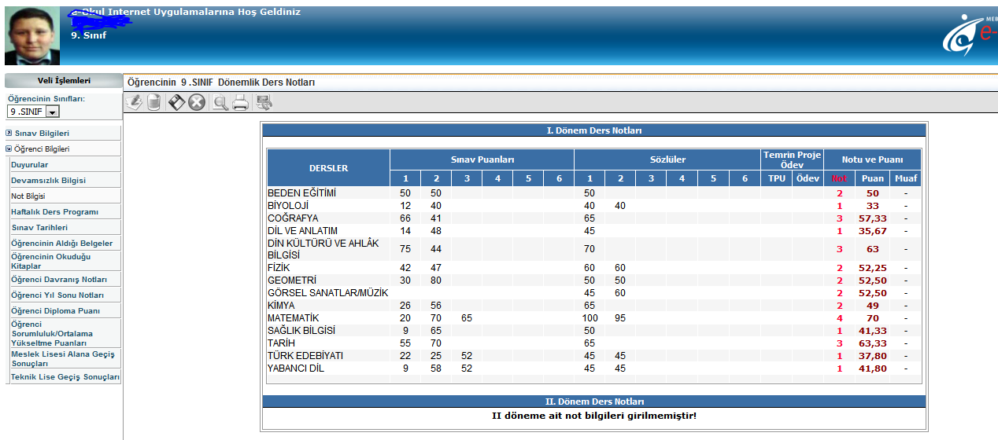The width and height of the screenshot is (998, 440).
Task: Open Öğrenci Davranış Notları
Action: click(x=59, y=279)
